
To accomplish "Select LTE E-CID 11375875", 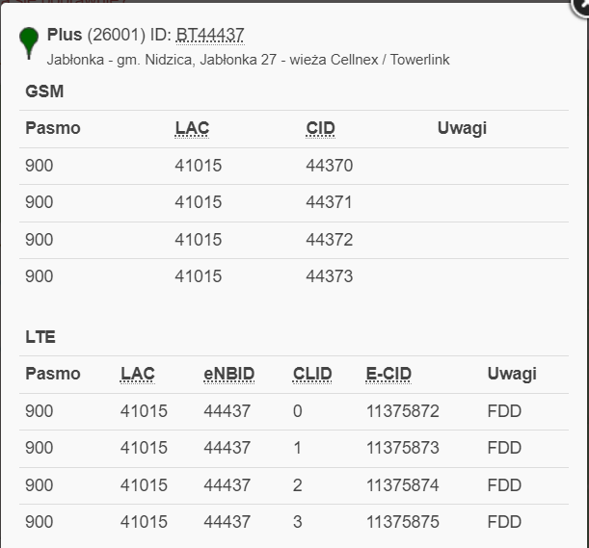I will click(403, 522).
